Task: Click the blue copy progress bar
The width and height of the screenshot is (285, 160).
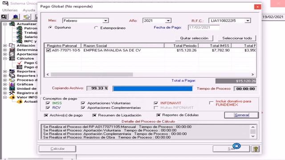Action: click(152, 88)
